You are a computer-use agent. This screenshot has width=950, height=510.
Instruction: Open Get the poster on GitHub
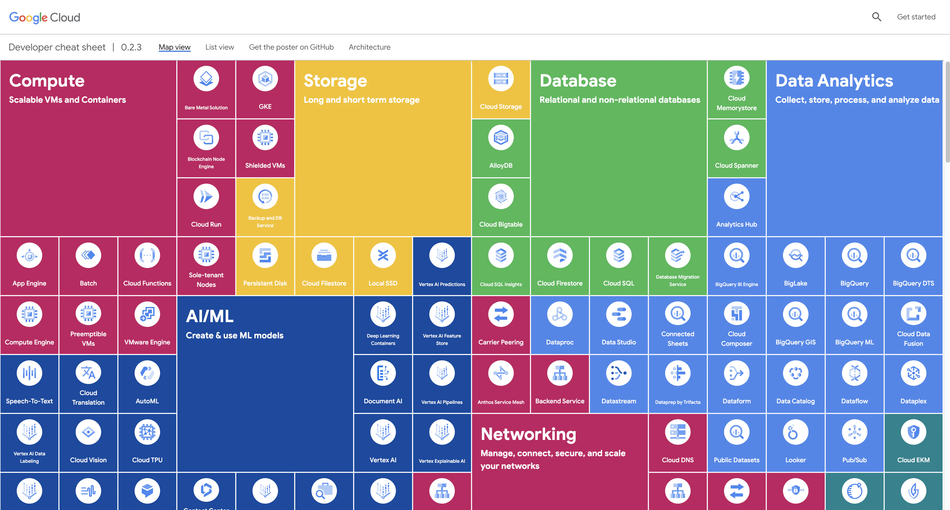(x=291, y=47)
